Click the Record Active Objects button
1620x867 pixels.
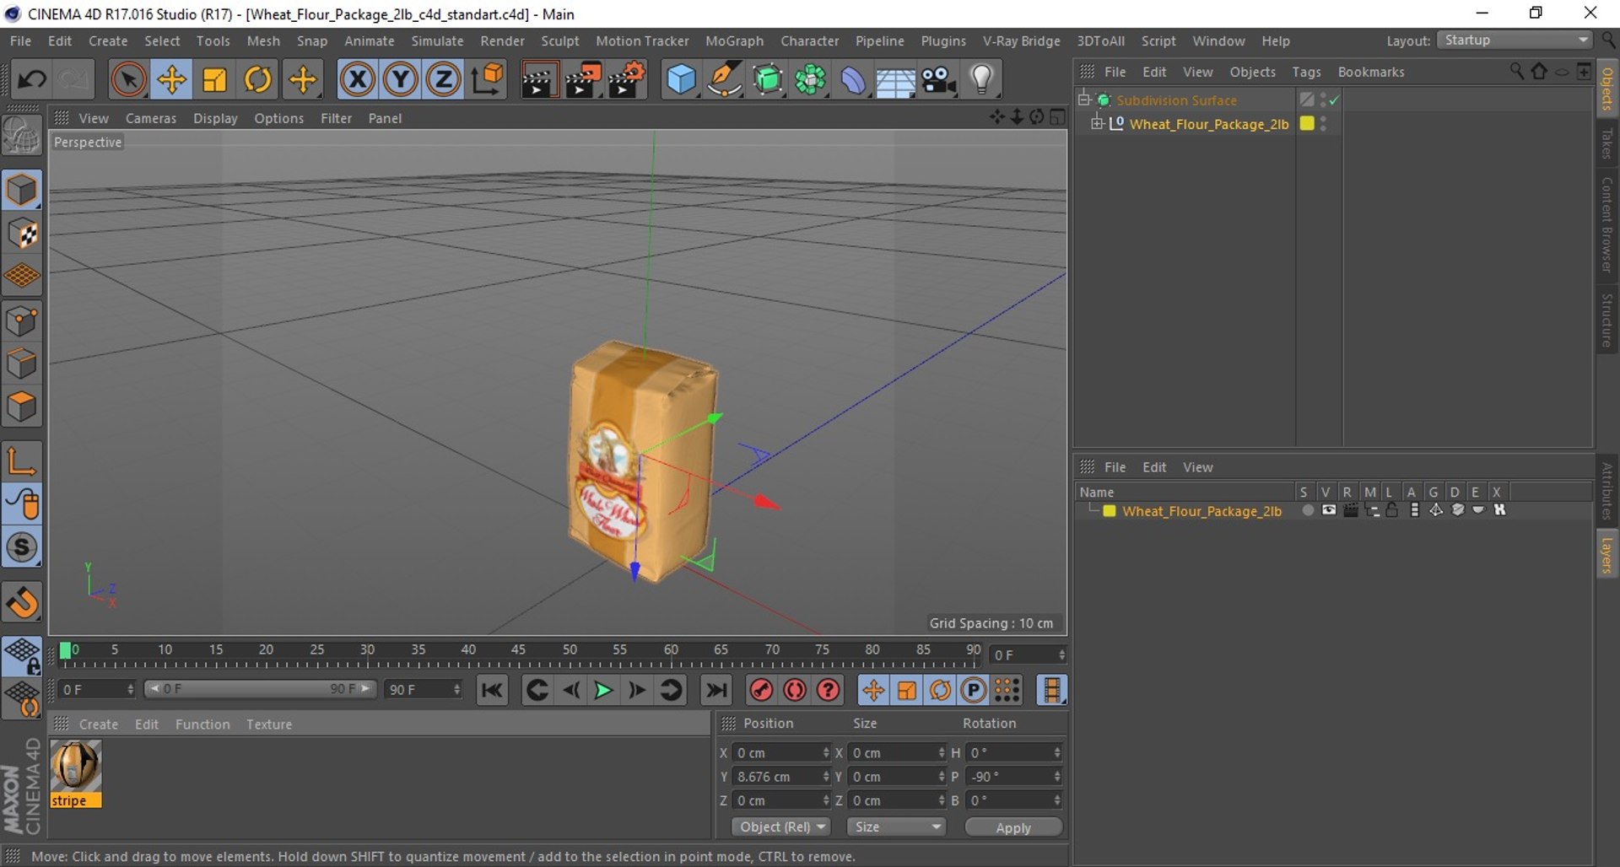point(761,691)
